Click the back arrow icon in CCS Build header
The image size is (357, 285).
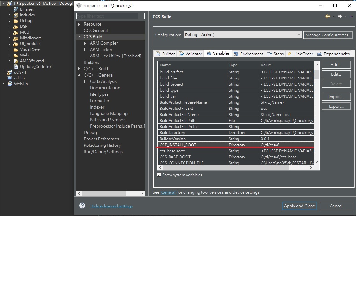(x=328, y=16)
